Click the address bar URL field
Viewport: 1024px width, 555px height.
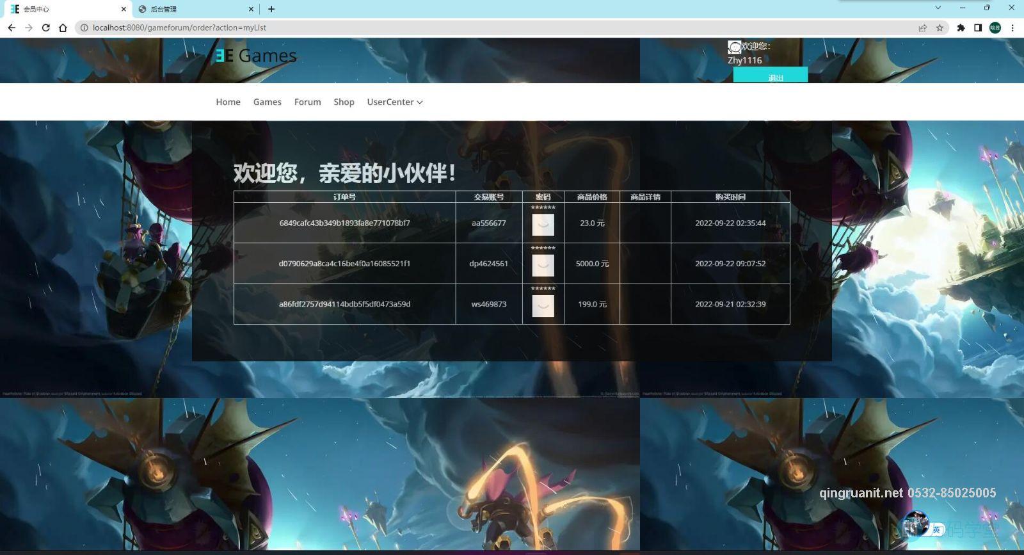499,28
